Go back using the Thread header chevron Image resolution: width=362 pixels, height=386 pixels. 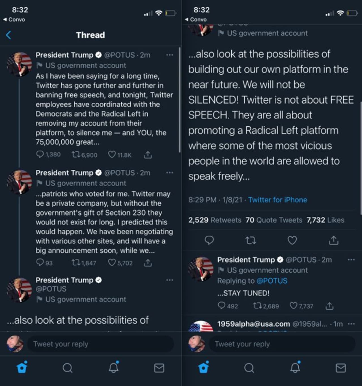click(x=8, y=35)
